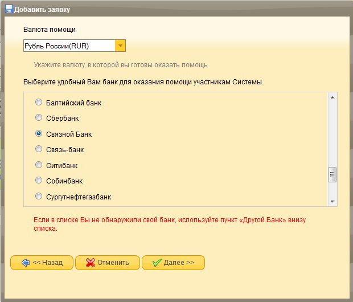Choose Сбербанк radio option
The width and height of the screenshot is (353, 302).
(39, 117)
